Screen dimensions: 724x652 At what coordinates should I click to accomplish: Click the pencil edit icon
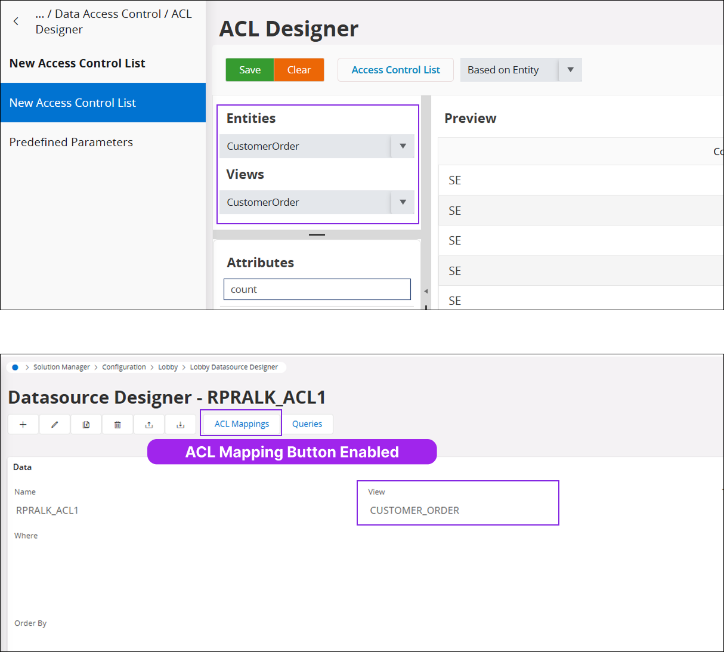pyautogui.click(x=55, y=425)
